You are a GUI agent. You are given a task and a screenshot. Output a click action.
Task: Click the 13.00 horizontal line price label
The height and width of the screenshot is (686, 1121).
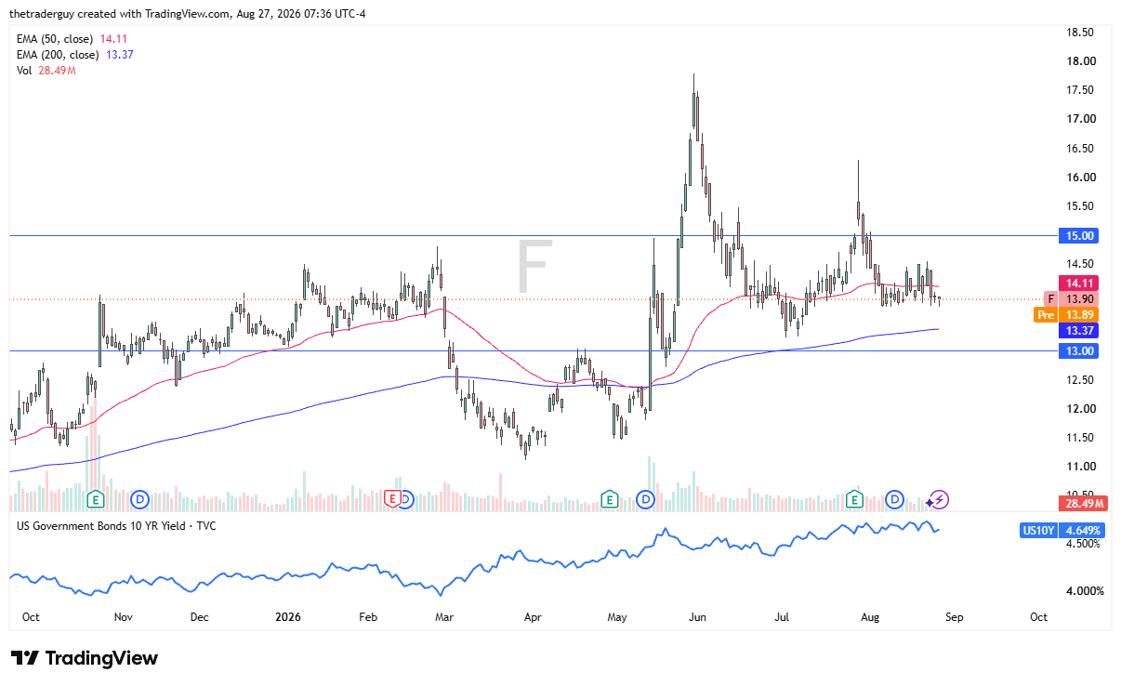(1080, 350)
